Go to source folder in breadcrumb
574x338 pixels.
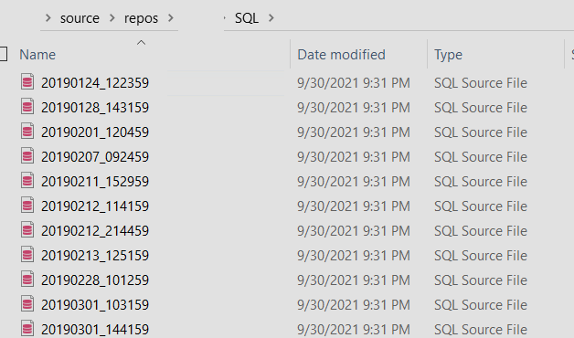coord(80,18)
